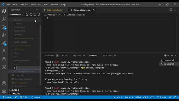Open the Extensions view
The image size is (179, 101).
4,43
